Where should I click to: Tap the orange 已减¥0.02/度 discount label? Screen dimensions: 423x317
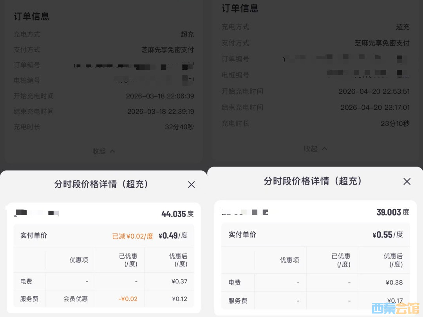(x=132, y=236)
